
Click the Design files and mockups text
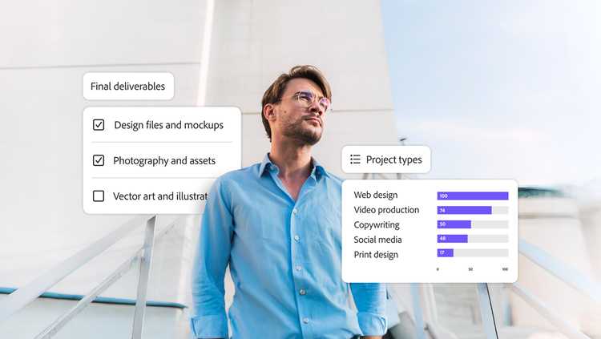pyautogui.click(x=168, y=125)
